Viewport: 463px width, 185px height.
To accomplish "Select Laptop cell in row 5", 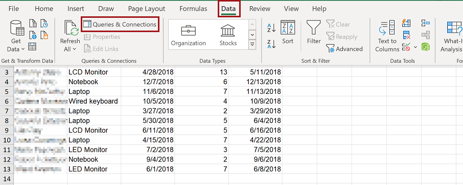I will [x=94, y=91].
